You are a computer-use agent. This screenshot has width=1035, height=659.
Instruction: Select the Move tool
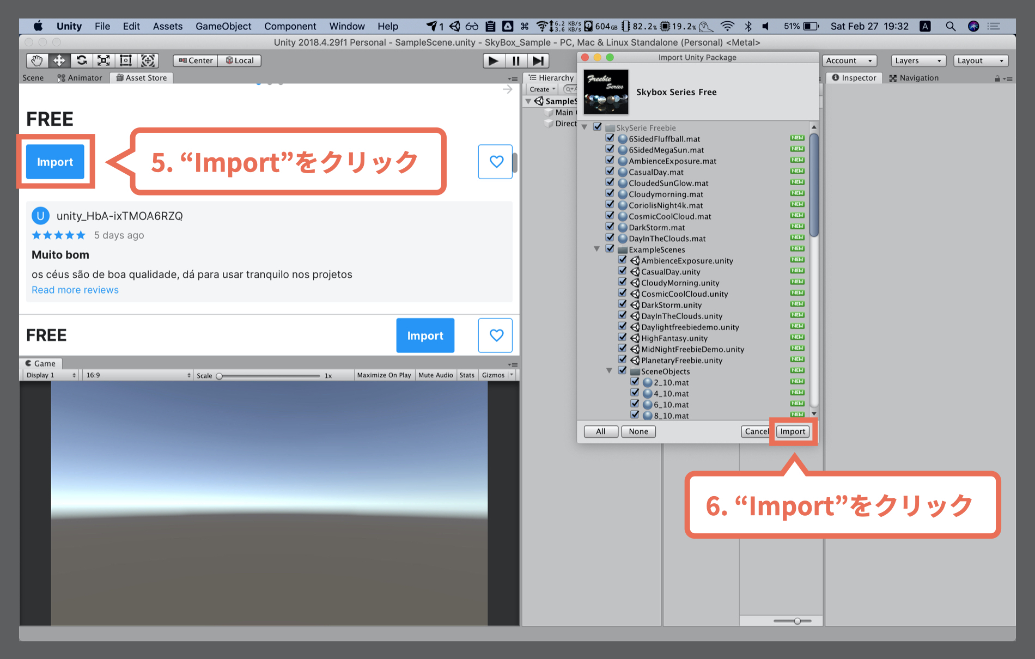(59, 60)
